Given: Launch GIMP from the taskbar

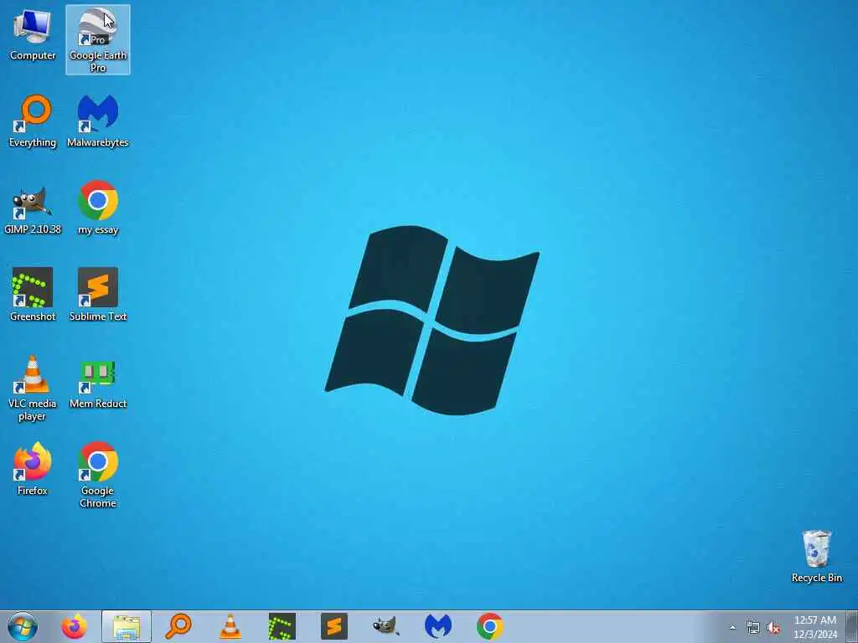Looking at the screenshot, I should coord(386,626).
